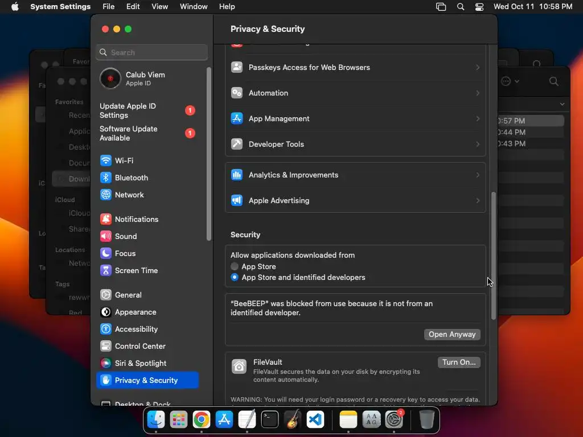Open Bluetooth settings in sidebar
The image size is (583, 437).
148,178
